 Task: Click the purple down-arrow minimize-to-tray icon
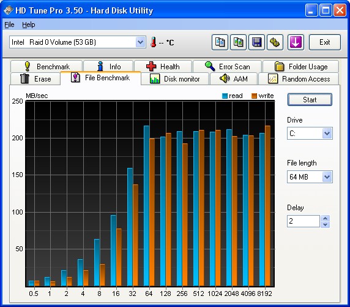(x=296, y=42)
